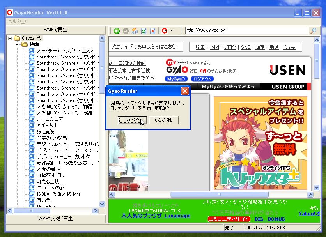Viewport: 326px width, 237px height.
Task: Select the 猿と廃院 entry
Action: point(46,132)
